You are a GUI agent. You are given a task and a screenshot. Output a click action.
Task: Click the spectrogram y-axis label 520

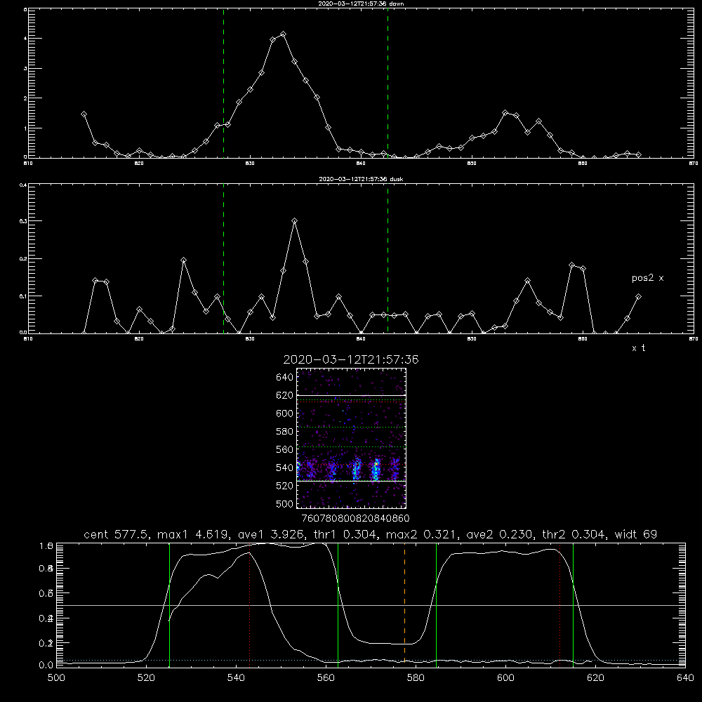(x=285, y=486)
